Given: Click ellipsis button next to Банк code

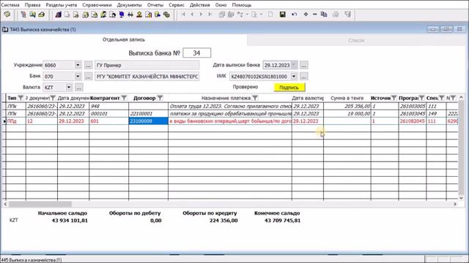Looking at the screenshot, I should pos(88,76).
